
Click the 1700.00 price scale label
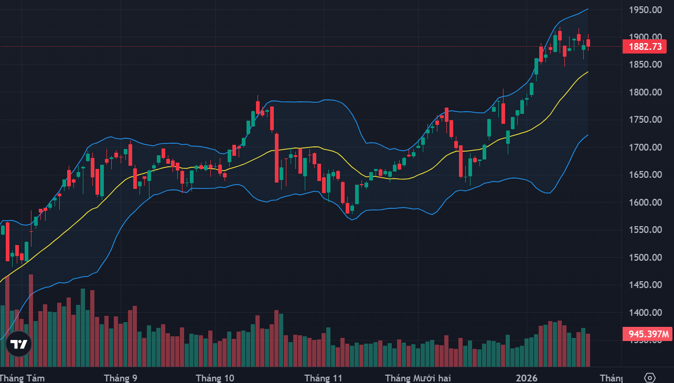[645, 147]
